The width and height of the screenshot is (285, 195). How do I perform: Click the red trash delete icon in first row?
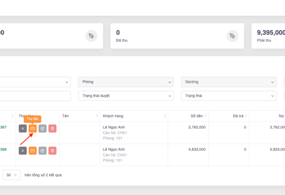53,128
